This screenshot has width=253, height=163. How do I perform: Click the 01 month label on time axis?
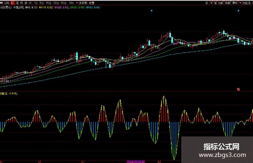pyautogui.click(x=83, y=162)
